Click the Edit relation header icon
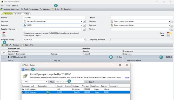Viewport: 174px width, 100px height. [25, 76]
